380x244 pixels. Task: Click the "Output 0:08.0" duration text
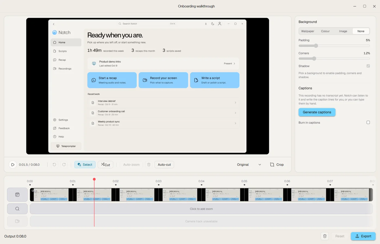15,236
